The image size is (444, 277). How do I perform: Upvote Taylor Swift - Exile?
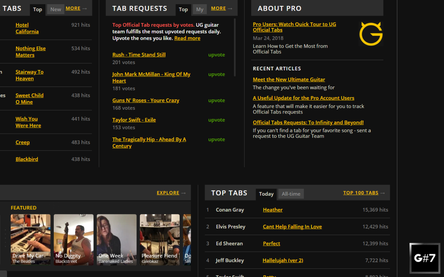click(216, 120)
